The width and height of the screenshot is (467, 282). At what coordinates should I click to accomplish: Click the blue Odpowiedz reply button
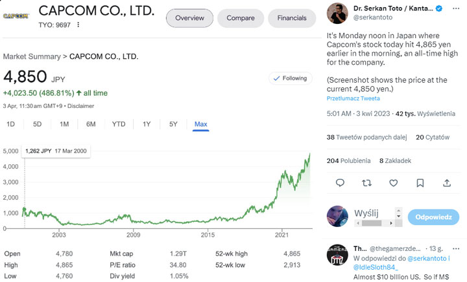click(x=433, y=217)
